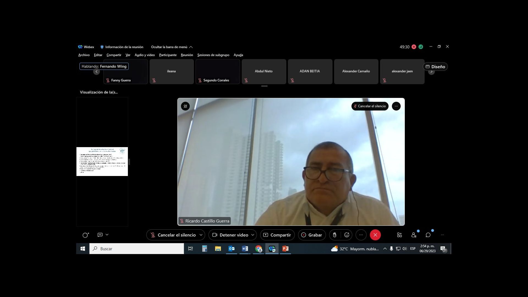The image size is (528, 297).
Task: Open the chat panel icon
Action: pos(428,235)
